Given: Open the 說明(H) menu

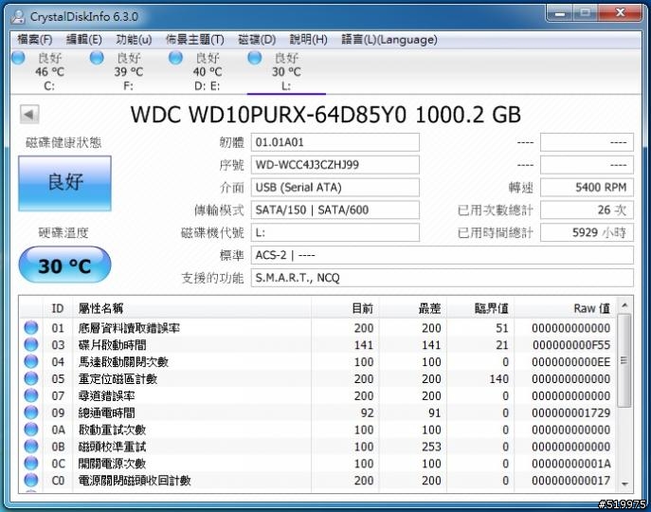Looking at the screenshot, I should coord(309,40).
